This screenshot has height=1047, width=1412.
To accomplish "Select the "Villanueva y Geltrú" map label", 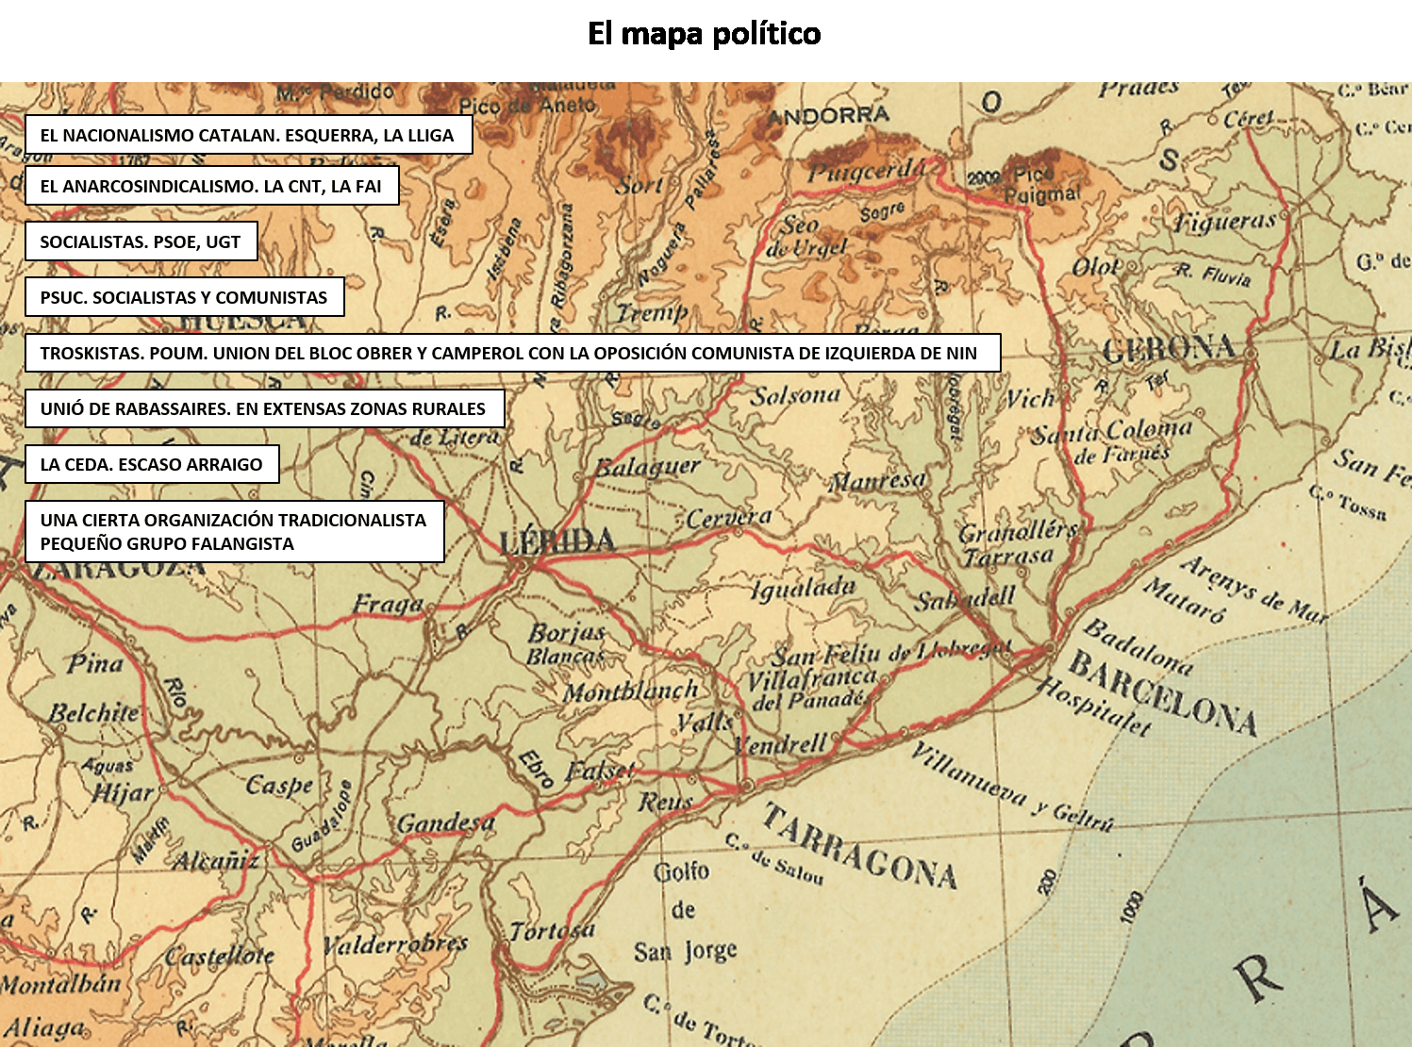I will 1012,786.
